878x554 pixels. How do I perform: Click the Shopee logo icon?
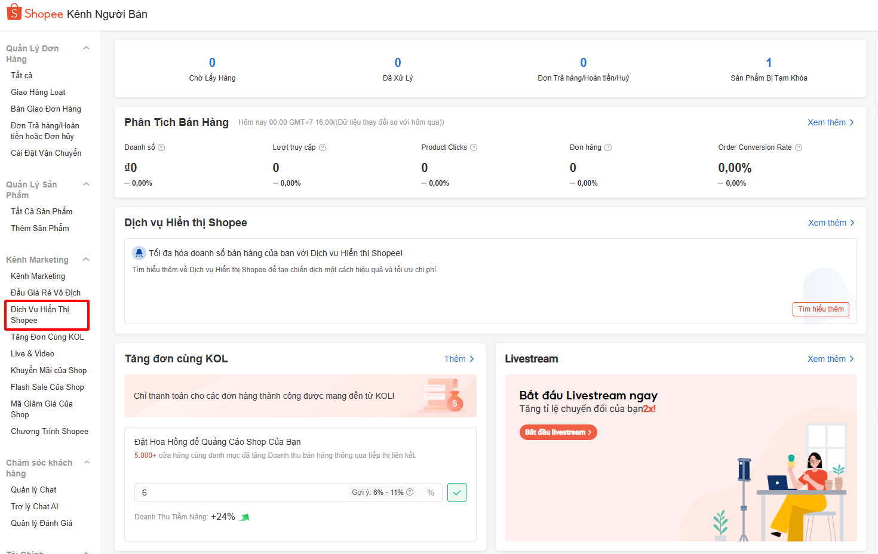14,13
